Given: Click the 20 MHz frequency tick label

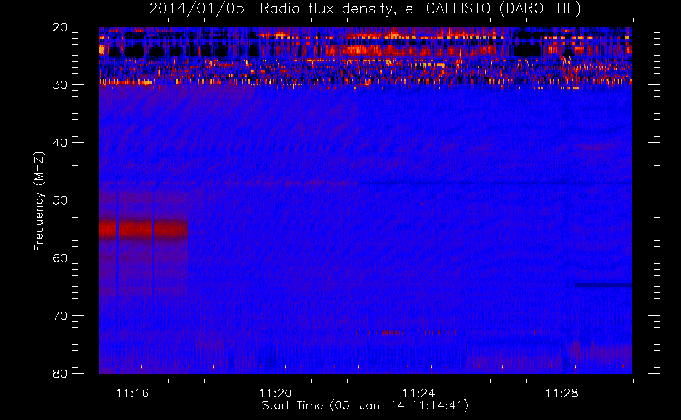Looking at the screenshot, I should click(x=60, y=27).
